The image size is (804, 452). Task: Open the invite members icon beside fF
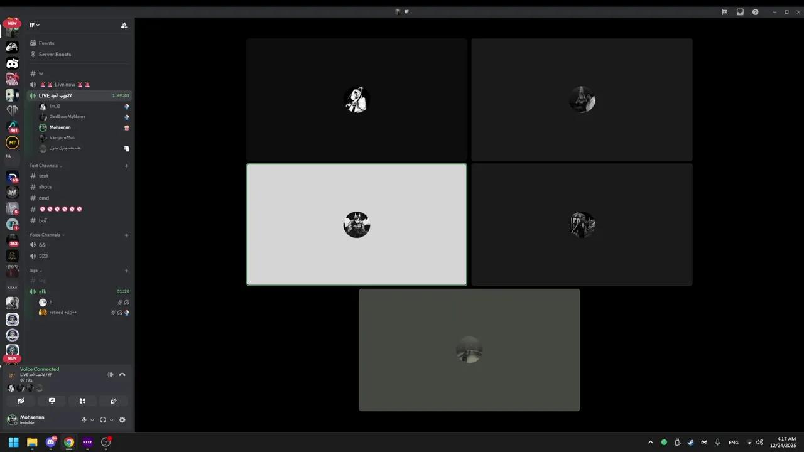coord(124,26)
